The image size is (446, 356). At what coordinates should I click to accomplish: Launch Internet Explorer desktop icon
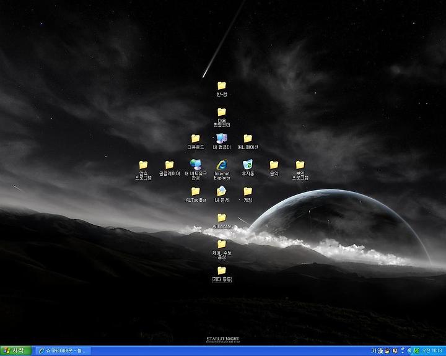[222, 170]
